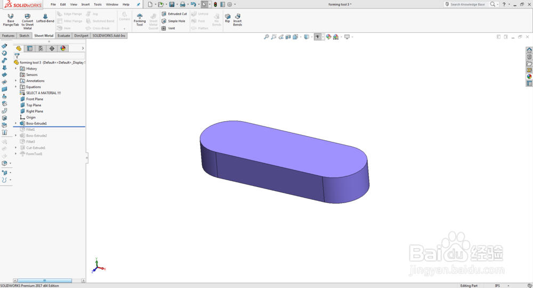
Task: Click the Vent tool
Action: click(x=168, y=28)
